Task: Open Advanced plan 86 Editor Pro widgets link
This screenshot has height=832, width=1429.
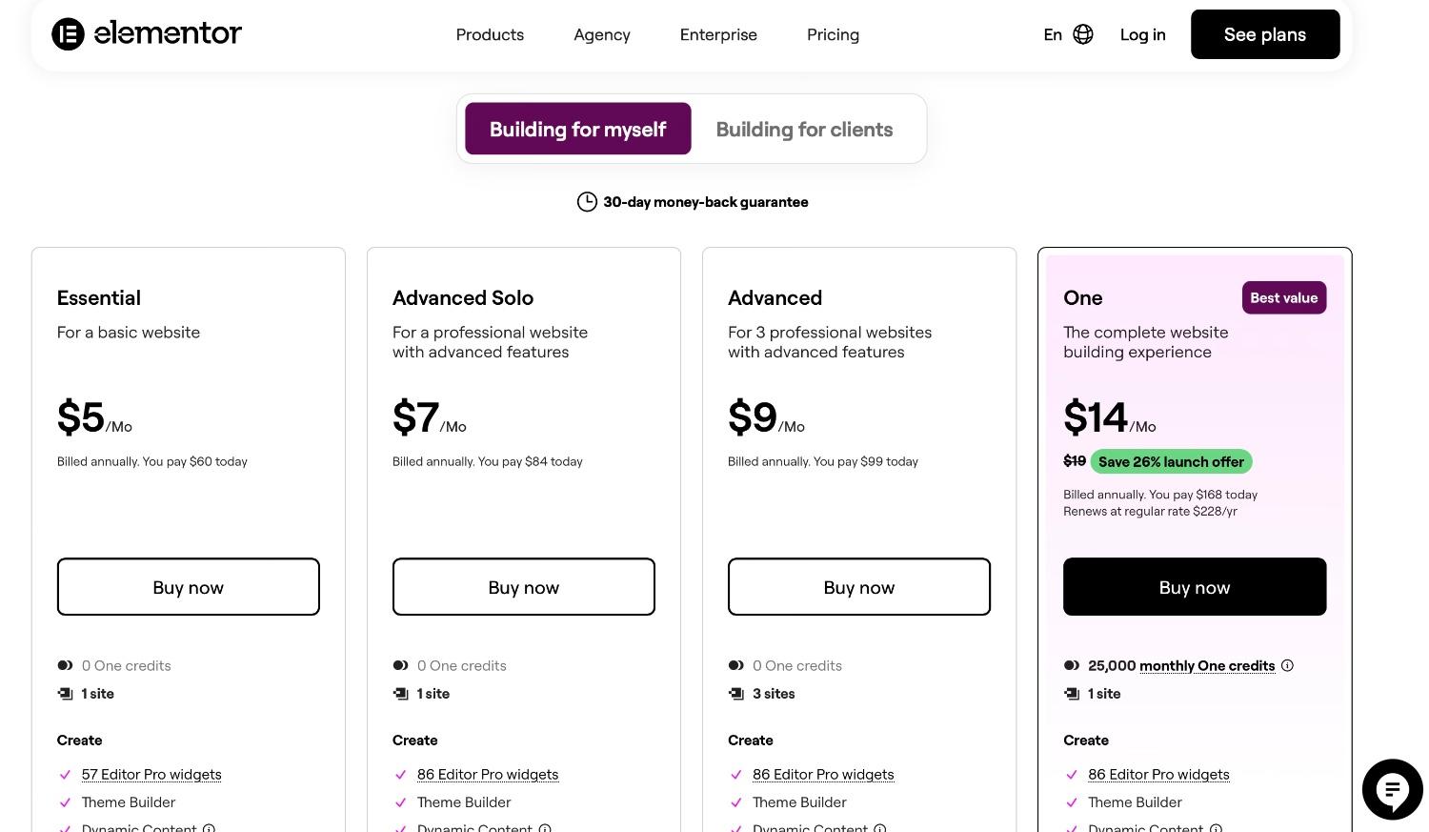Action: click(x=823, y=775)
